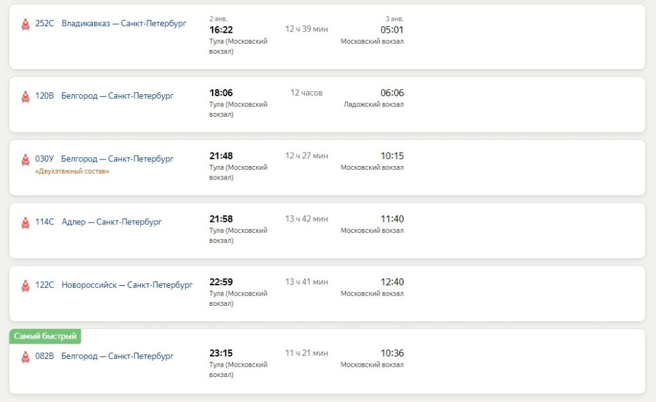Click the 12 часов travel duration
The height and width of the screenshot is (402, 656).
click(x=306, y=93)
